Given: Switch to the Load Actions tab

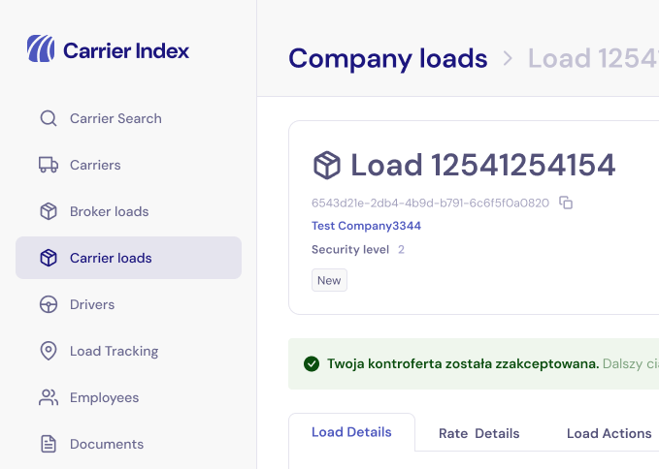Looking at the screenshot, I should tap(609, 433).
